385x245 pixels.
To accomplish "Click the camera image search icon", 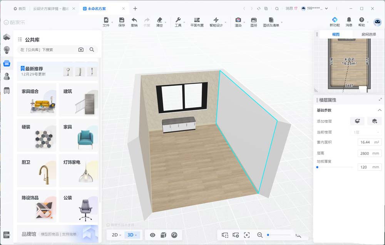I will point(81,50).
